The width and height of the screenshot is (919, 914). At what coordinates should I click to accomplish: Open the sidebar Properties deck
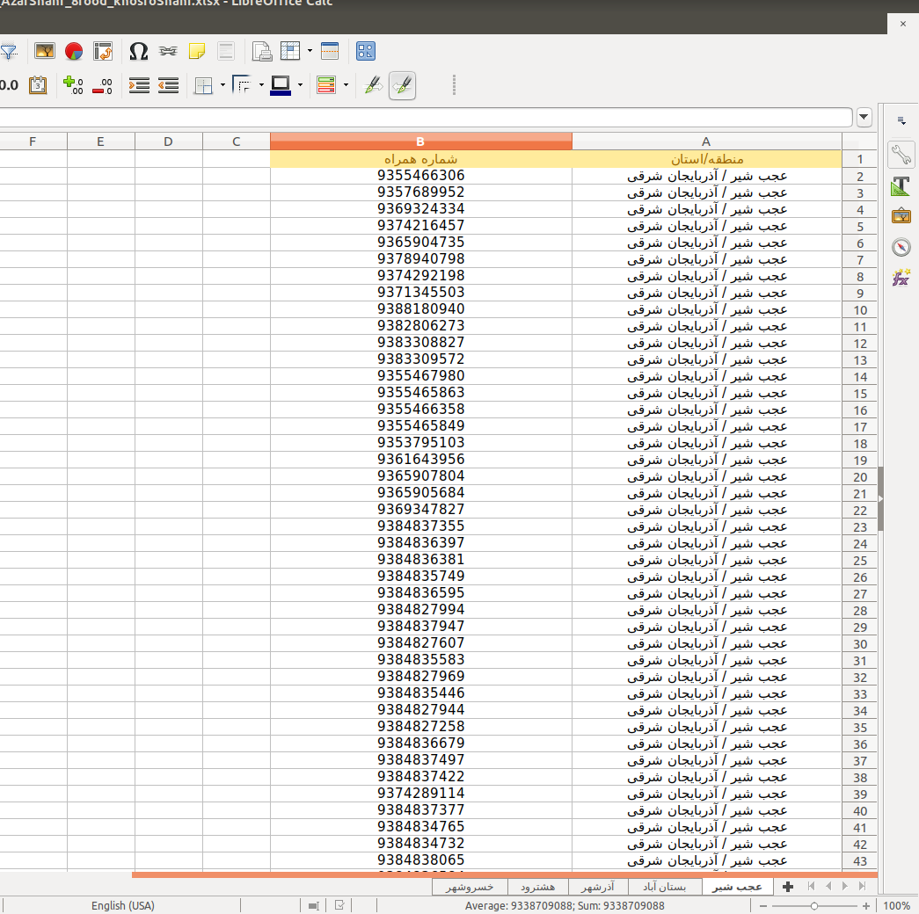point(901,155)
